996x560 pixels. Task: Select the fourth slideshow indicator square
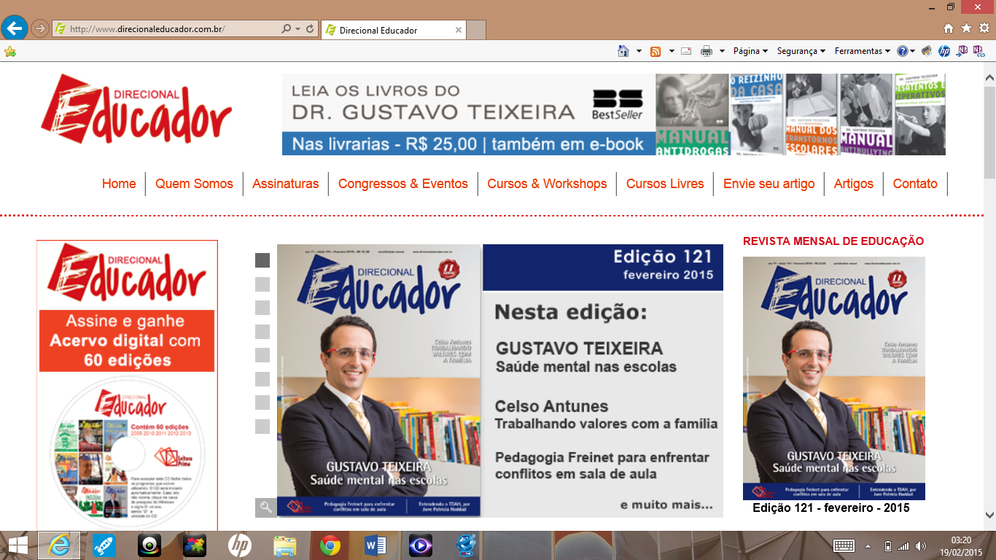pos(262,332)
